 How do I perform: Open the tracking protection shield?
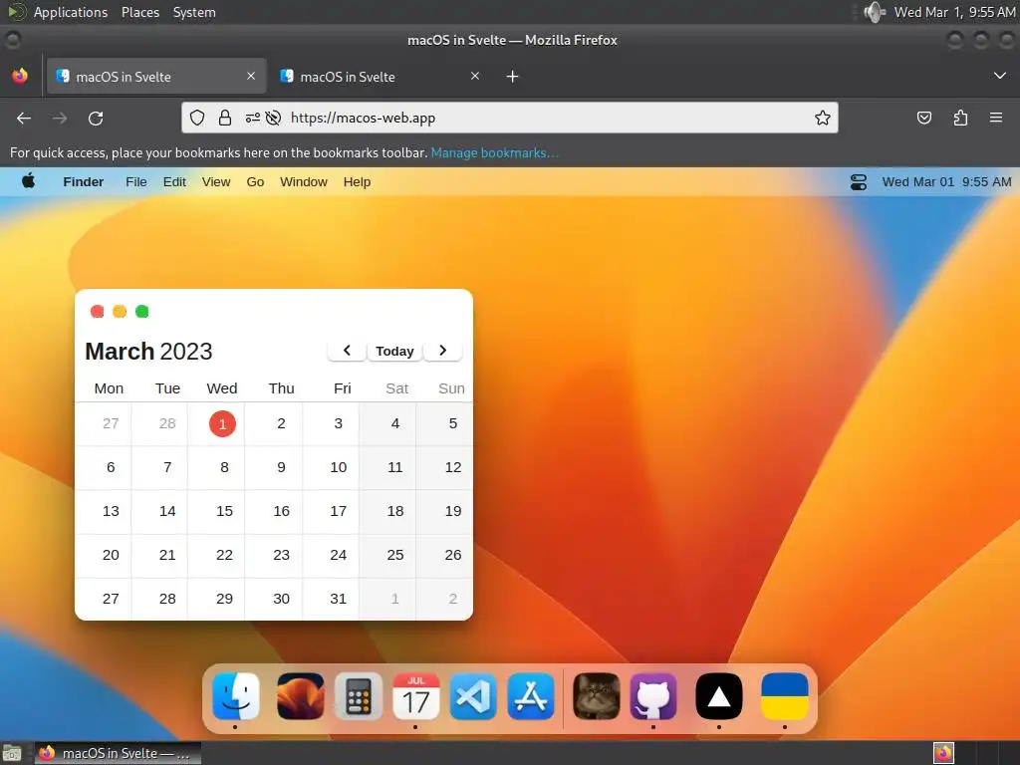197,118
